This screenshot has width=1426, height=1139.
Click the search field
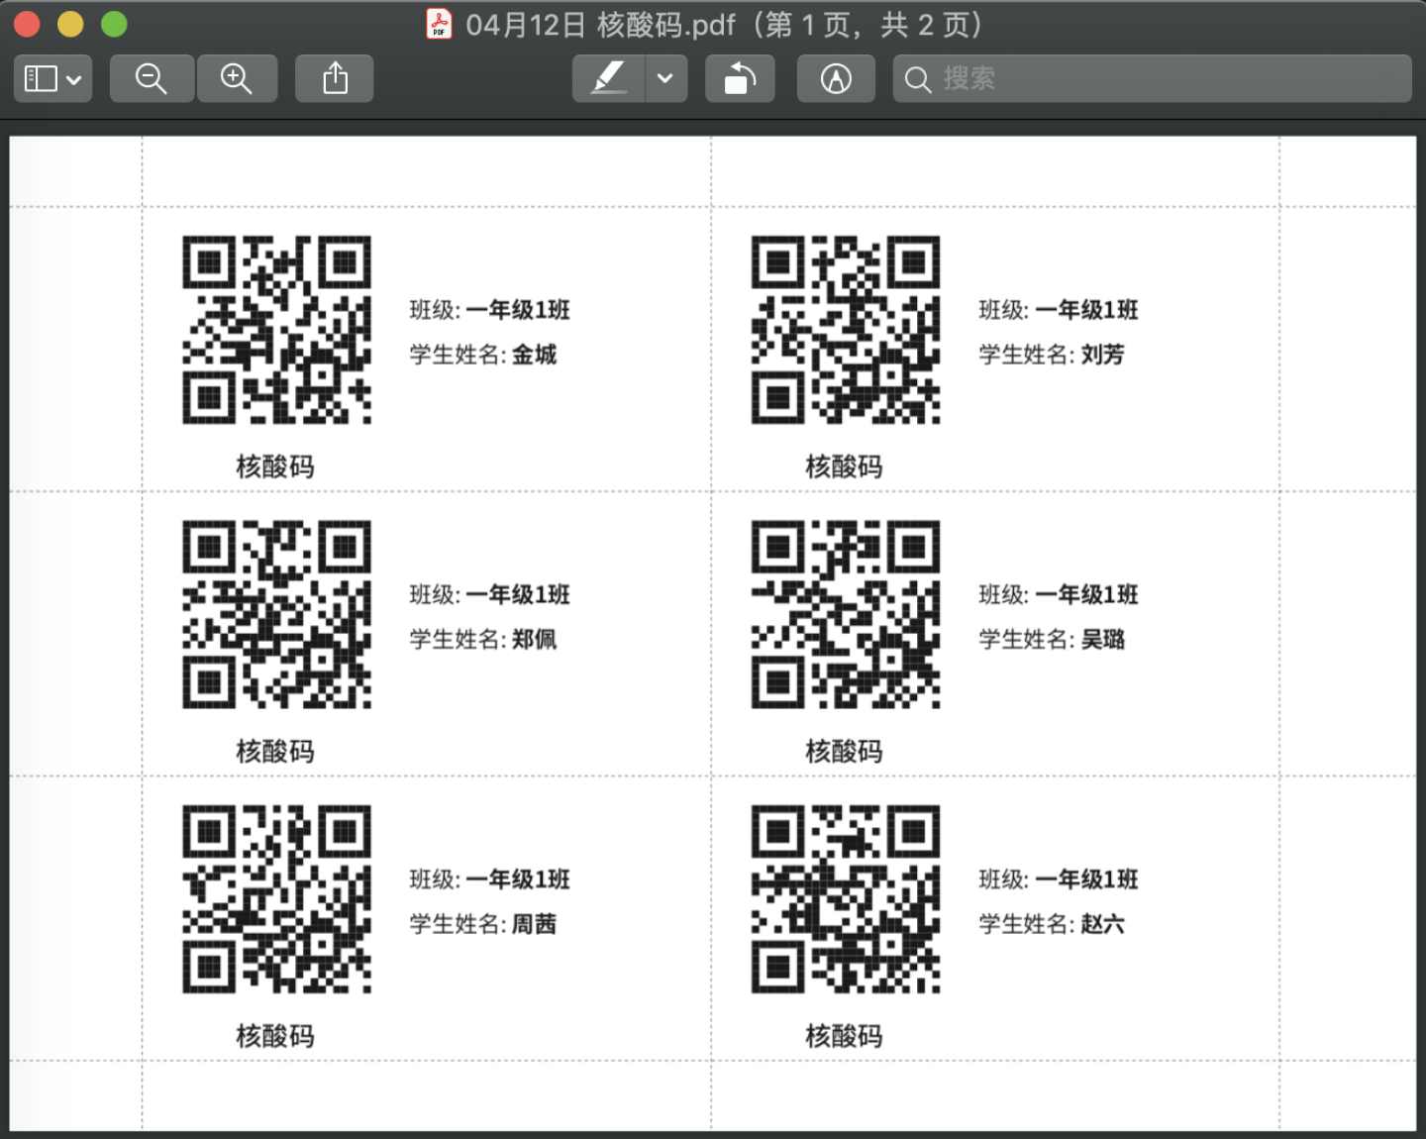(x=1152, y=78)
